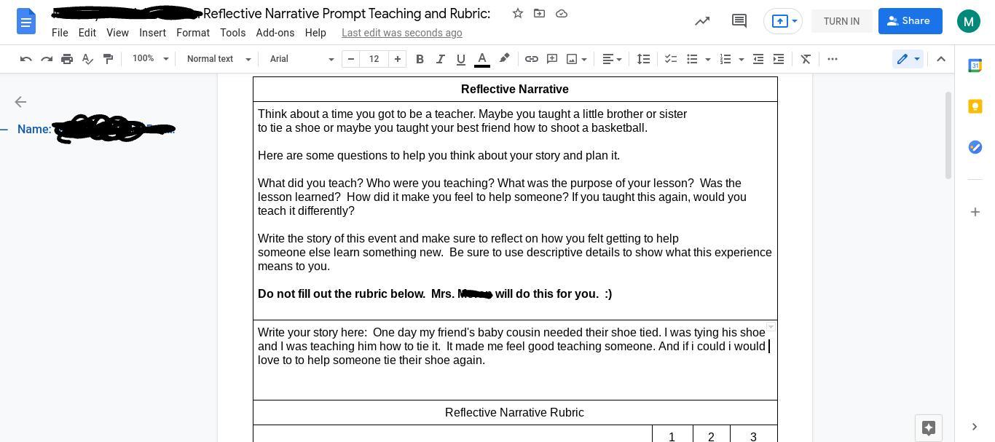
Task: Open the Add-ons menu
Action: coord(275,33)
